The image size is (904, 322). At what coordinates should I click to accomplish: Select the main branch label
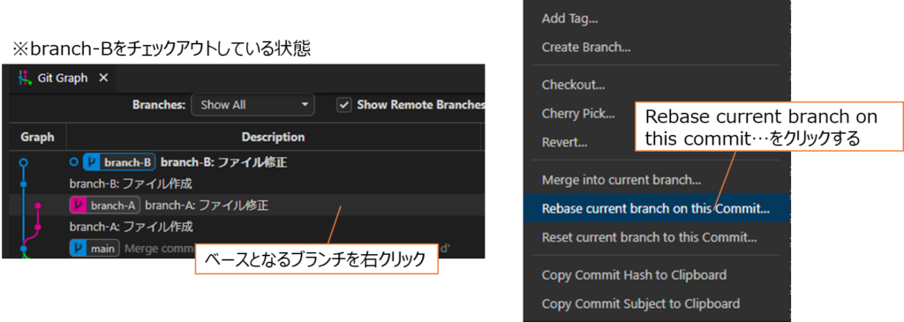point(94,248)
